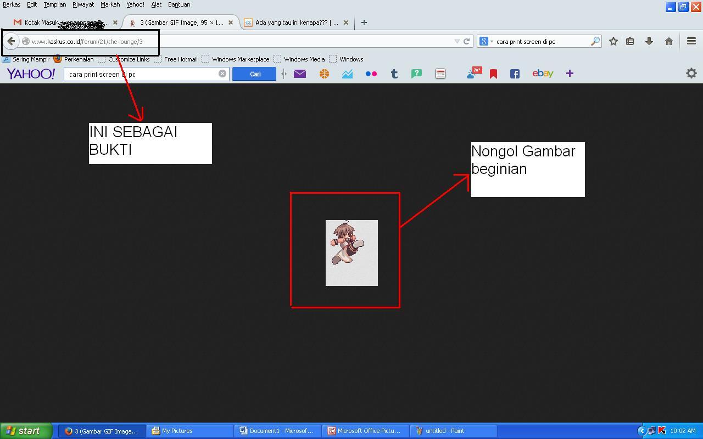Open the Yahoo! menu
The image size is (703, 439).
[x=135, y=4]
